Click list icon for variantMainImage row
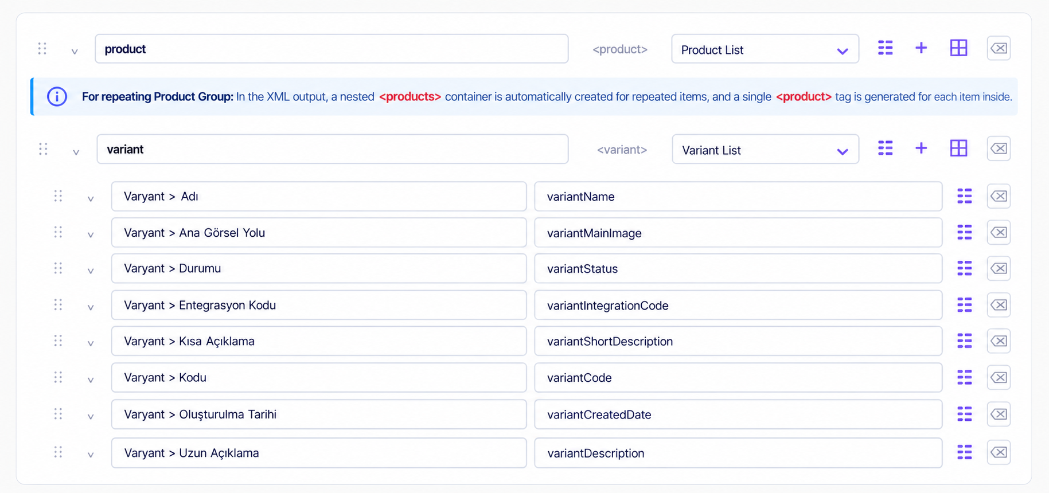1049x493 pixels. 965,232
